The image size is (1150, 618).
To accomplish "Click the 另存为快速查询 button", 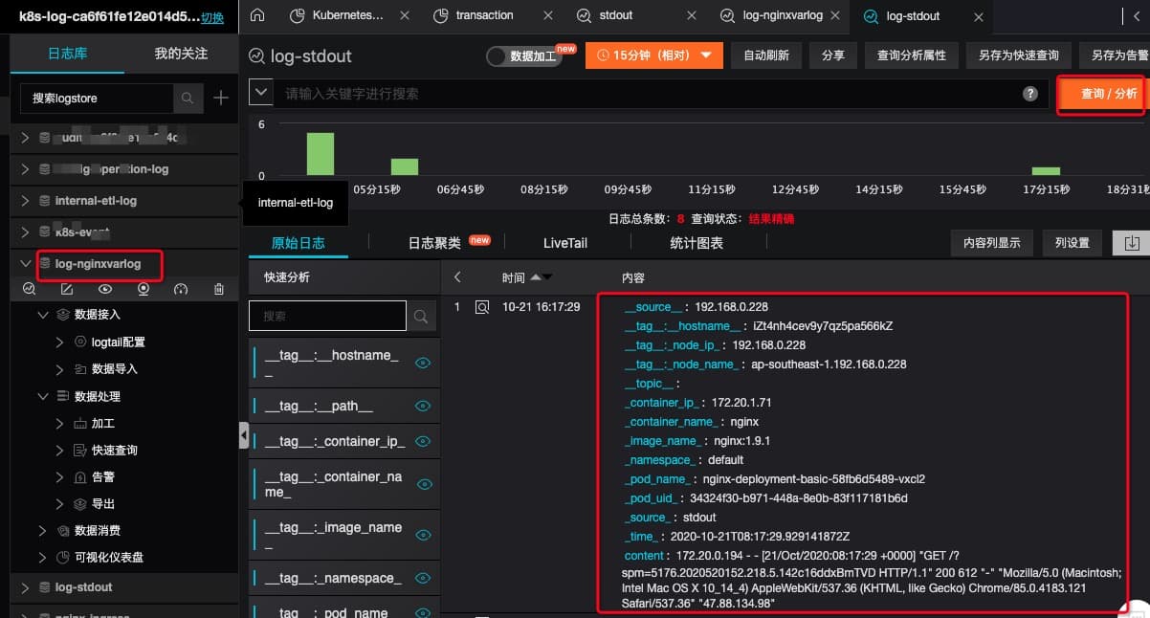I will pos(1018,55).
